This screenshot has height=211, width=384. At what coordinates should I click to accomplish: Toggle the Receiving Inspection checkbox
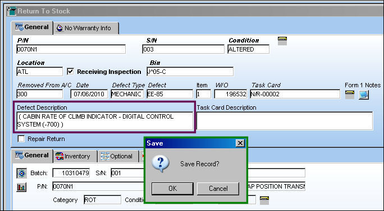click(x=70, y=71)
